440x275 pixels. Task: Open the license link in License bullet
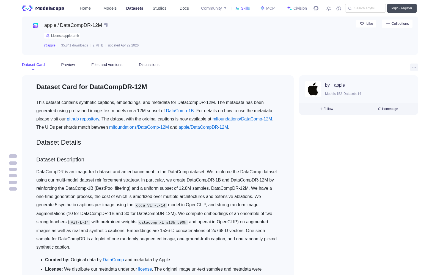[x=145, y=269]
